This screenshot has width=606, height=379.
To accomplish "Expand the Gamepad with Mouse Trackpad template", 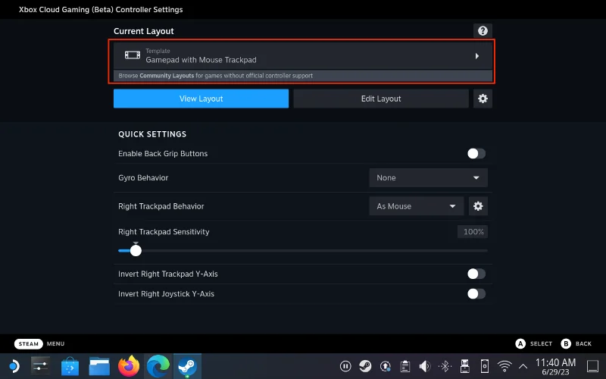I will 303,55.
